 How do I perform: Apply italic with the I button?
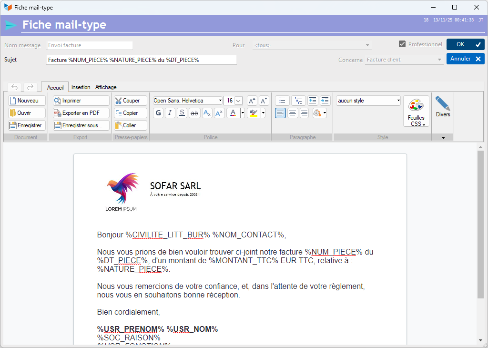click(x=170, y=113)
